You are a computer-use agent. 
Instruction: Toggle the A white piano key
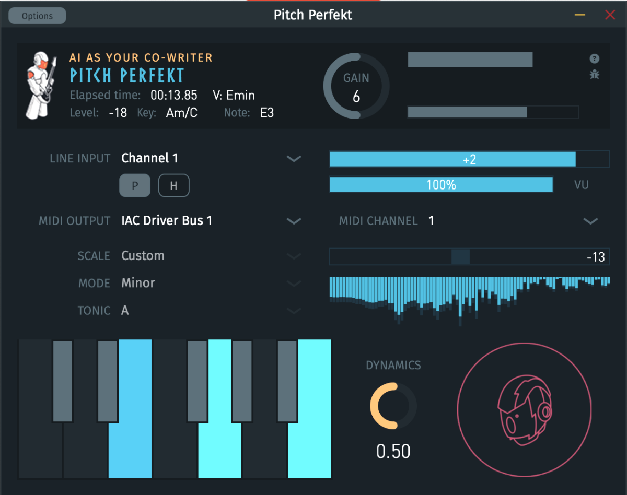pyautogui.click(x=265, y=450)
